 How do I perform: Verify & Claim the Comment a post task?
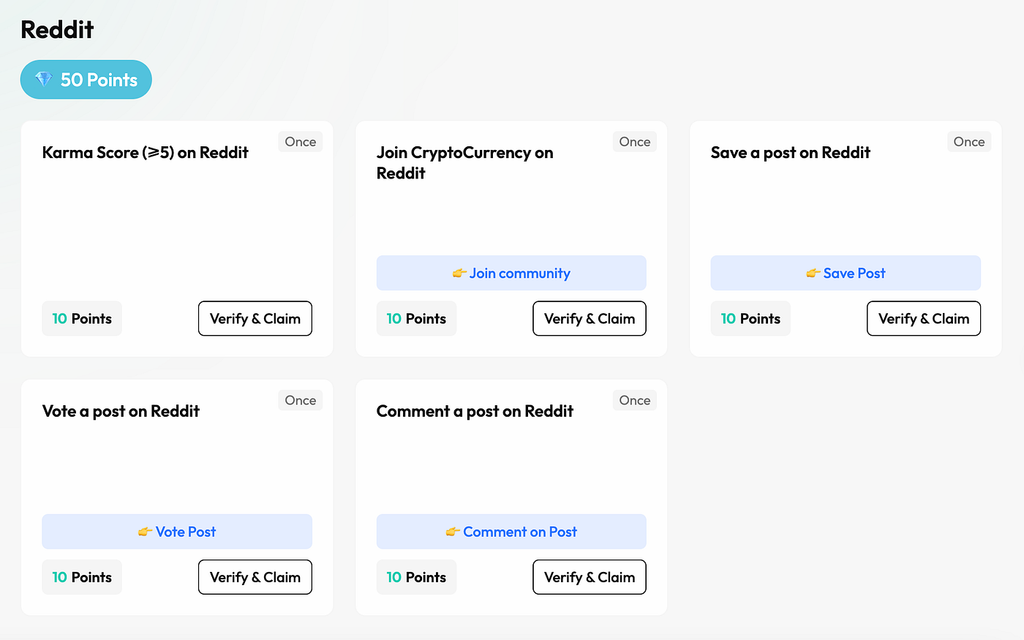tap(589, 577)
